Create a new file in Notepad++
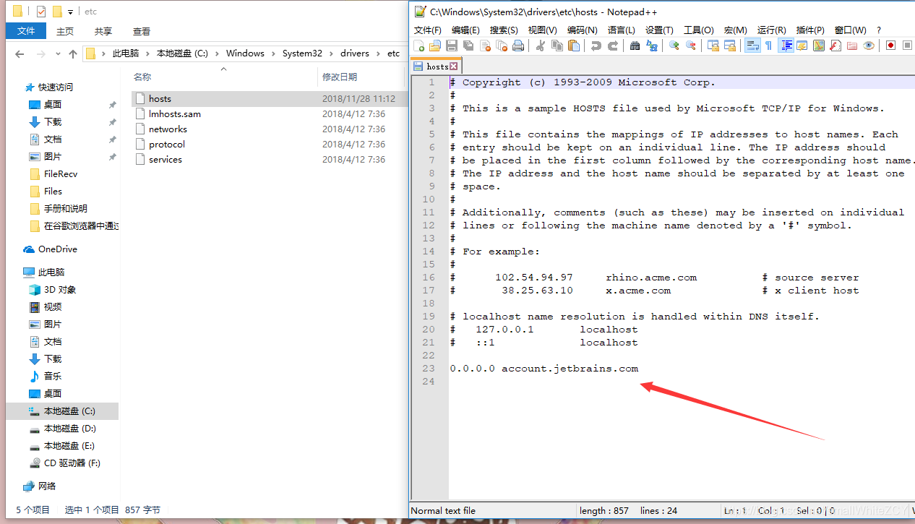This screenshot has width=915, height=524. (x=418, y=46)
